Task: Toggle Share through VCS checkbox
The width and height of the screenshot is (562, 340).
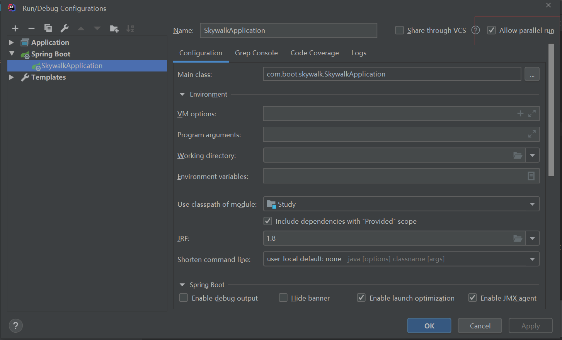Action: click(400, 30)
